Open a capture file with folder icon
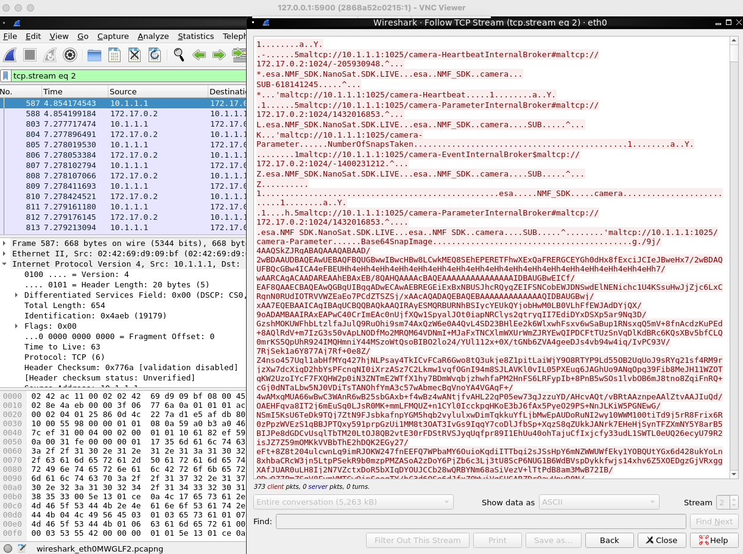Image resolution: width=743 pixels, height=554 pixels. (94, 55)
